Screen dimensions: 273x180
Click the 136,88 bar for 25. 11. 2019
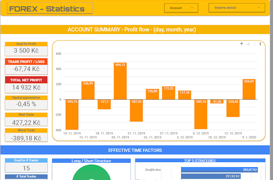coord(152,94)
